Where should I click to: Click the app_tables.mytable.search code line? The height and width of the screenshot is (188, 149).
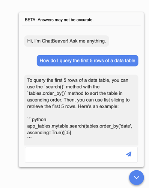pos(80,126)
